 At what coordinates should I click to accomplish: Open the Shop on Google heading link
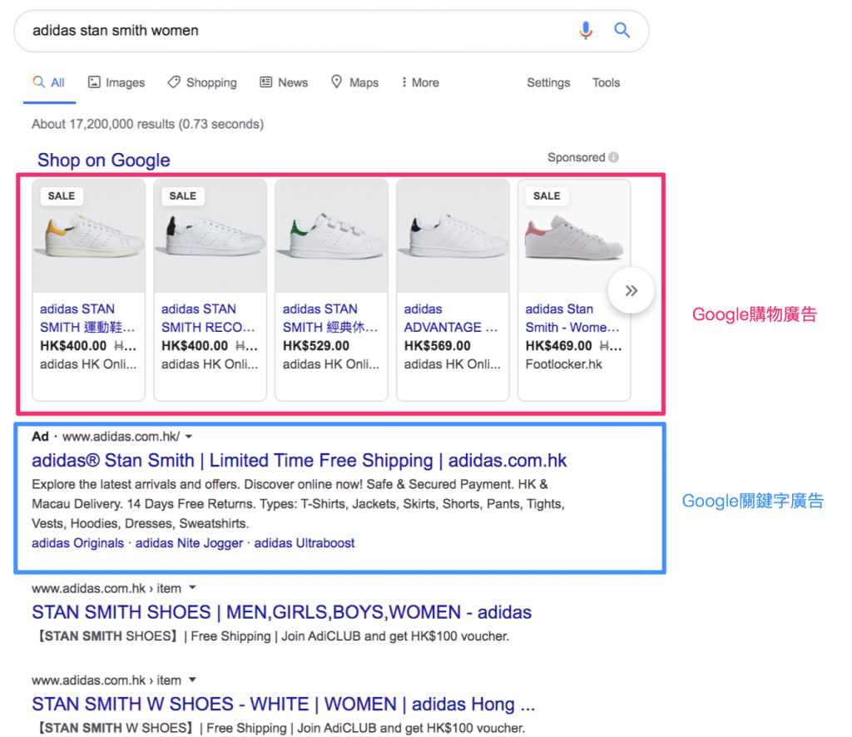pos(104,161)
